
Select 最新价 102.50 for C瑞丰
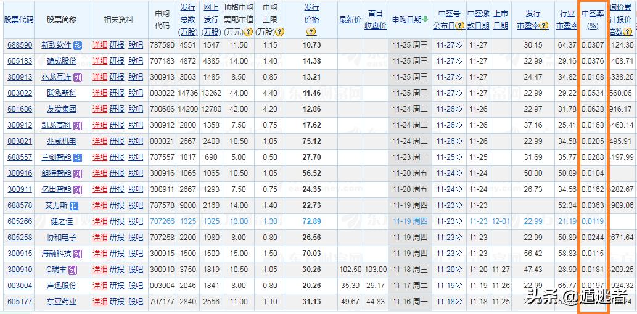[350, 270]
